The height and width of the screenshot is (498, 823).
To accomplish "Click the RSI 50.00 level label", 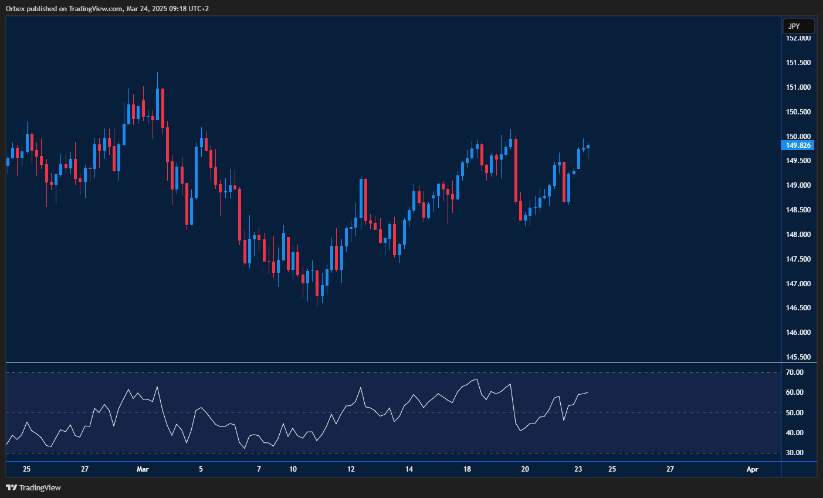I will pos(795,413).
